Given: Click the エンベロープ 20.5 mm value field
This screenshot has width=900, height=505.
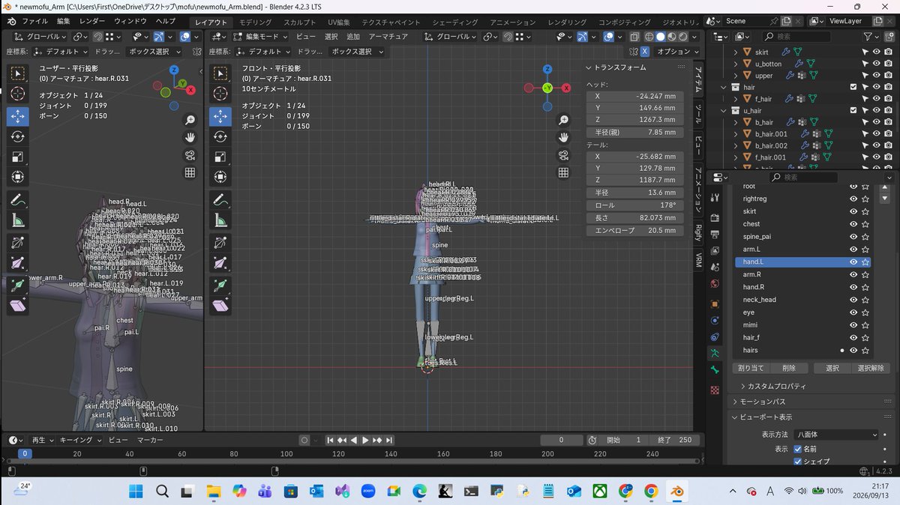Looking at the screenshot, I should click(x=634, y=230).
